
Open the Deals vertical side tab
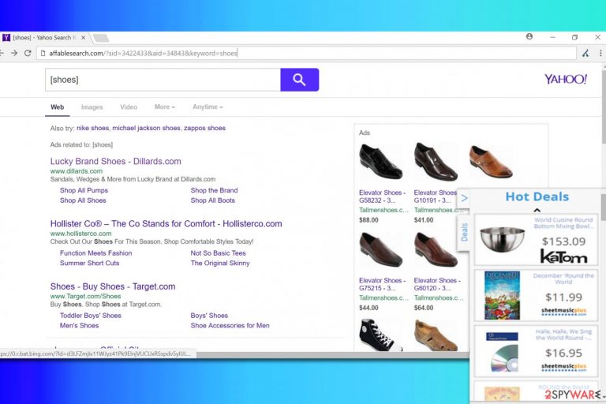pos(464,232)
